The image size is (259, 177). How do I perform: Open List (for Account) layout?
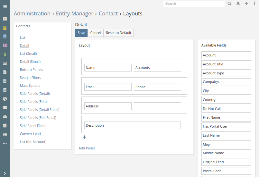[x=33, y=142]
